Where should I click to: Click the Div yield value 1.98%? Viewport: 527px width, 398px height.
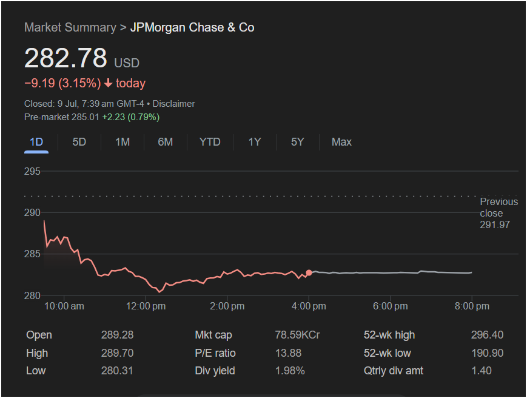(290, 371)
